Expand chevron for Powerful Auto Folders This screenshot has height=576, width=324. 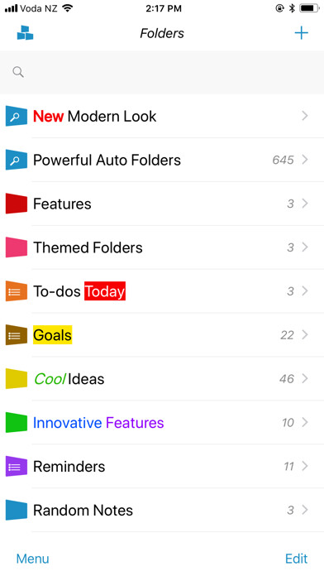pos(304,160)
